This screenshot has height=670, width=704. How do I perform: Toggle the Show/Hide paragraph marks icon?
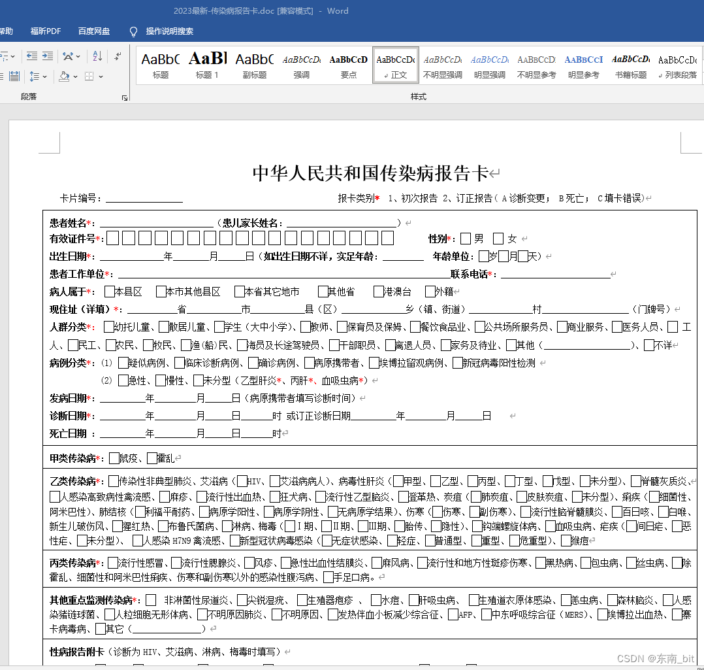coord(117,57)
